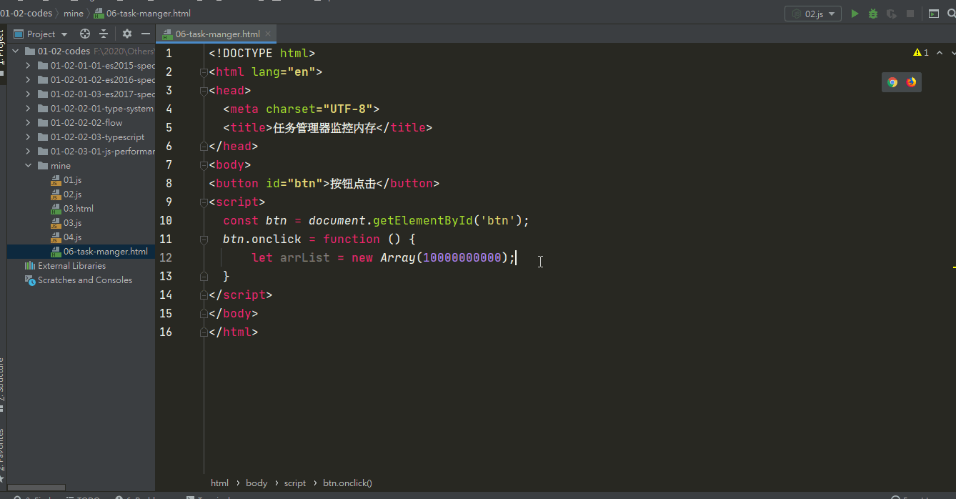Open the page in Firefox browser
Screen dimensions: 956x499
click(x=911, y=82)
